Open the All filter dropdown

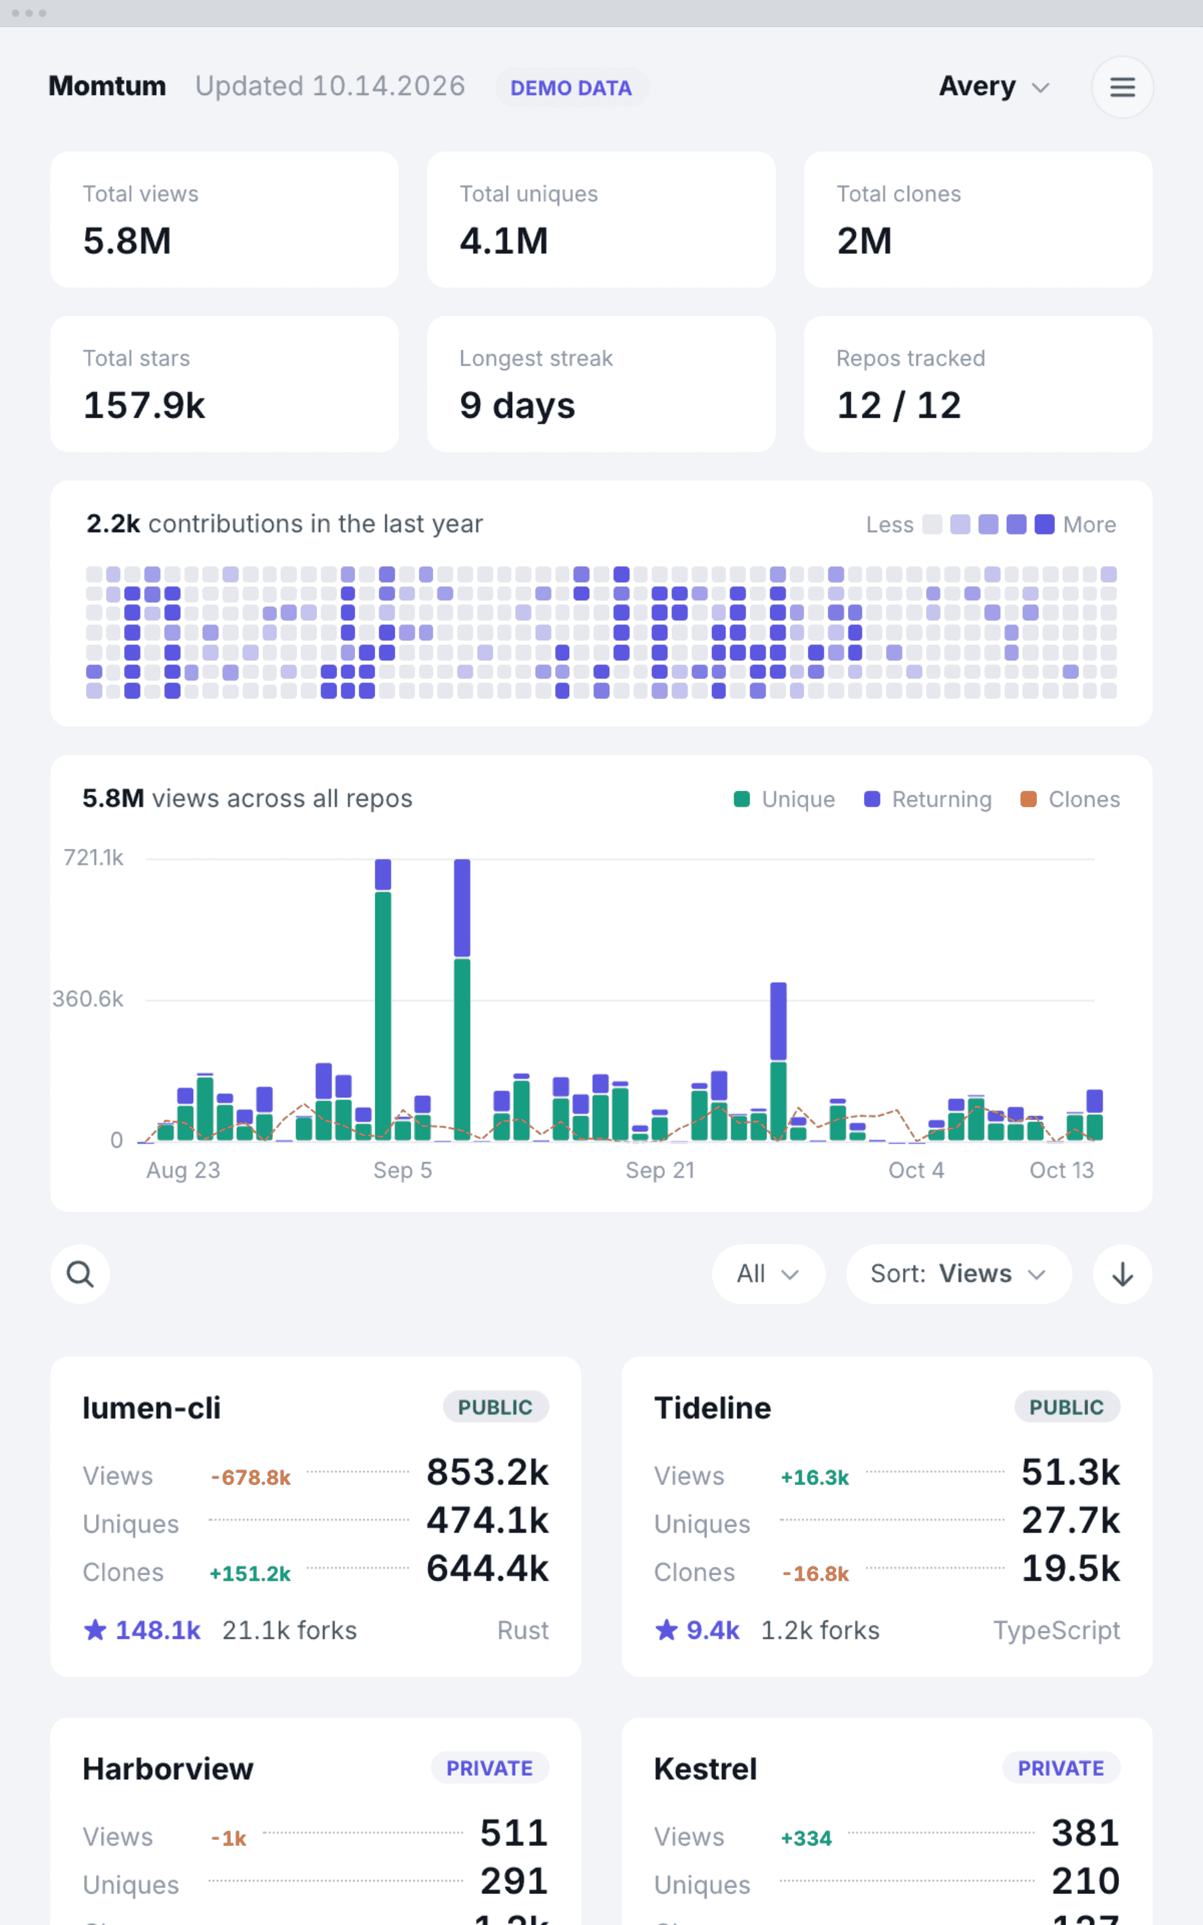(768, 1274)
